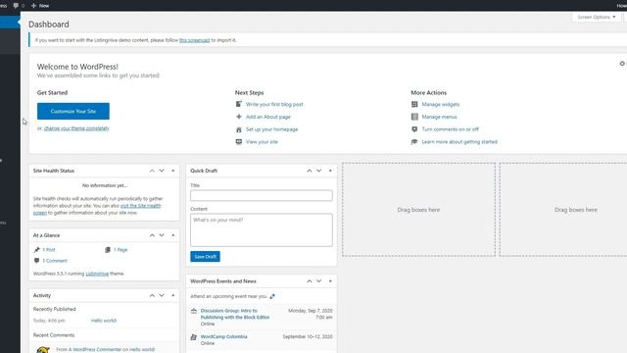Click the comment icon beside 1 Comment
The image size is (627, 353).
37,261
